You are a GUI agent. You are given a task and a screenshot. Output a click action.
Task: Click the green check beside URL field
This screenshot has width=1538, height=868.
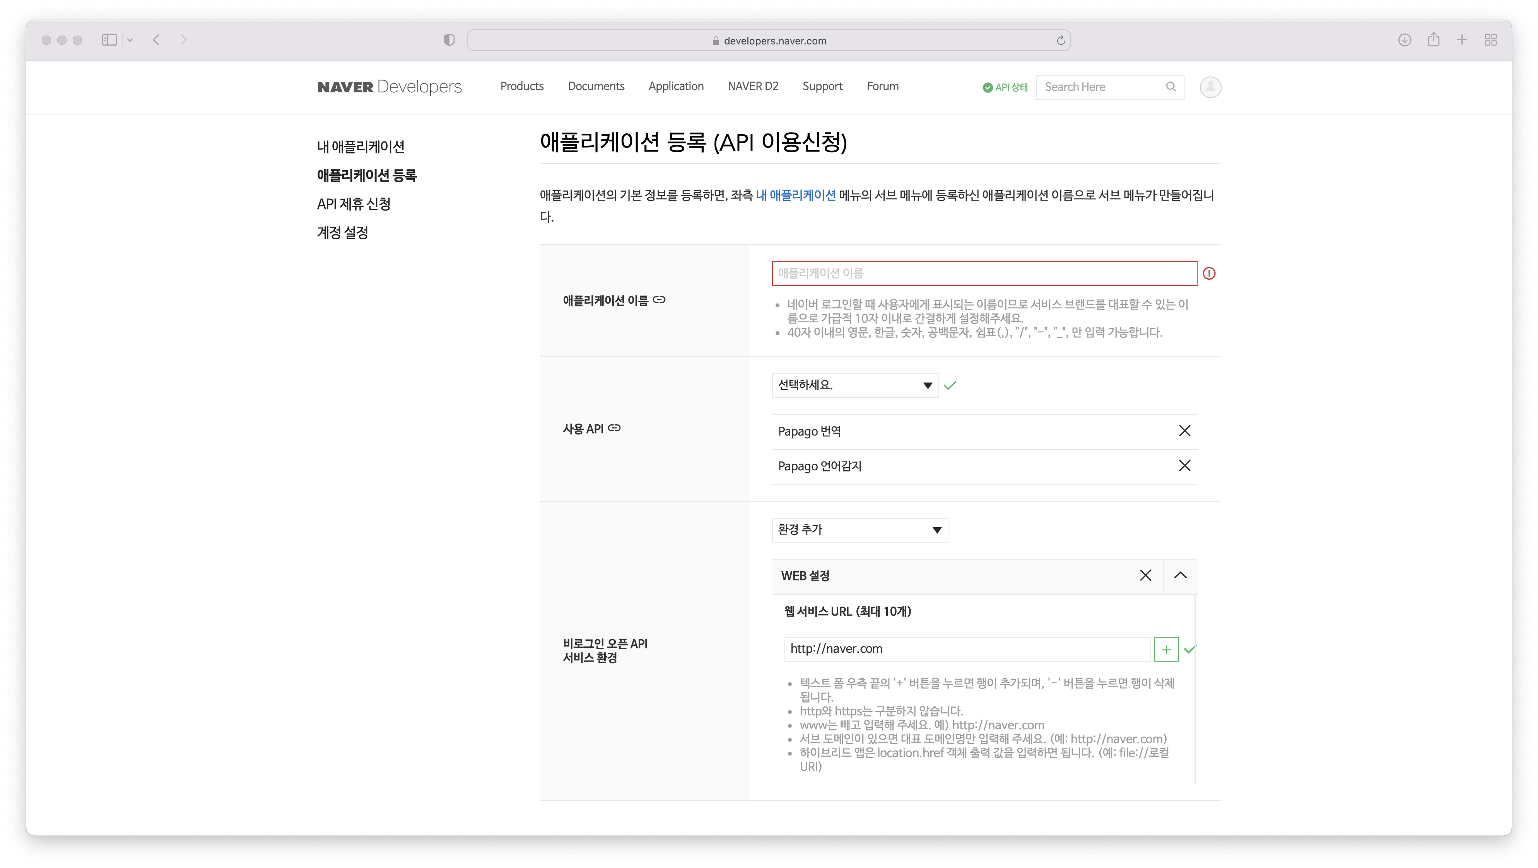pyautogui.click(x=1191, y=649)
